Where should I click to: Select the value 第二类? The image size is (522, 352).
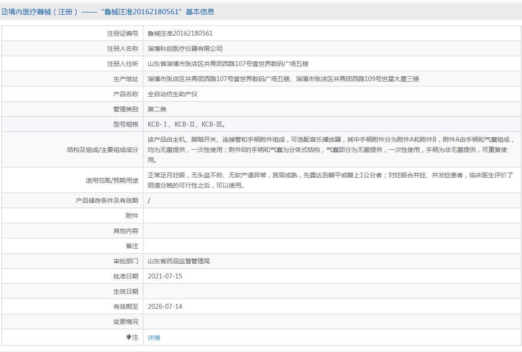(x=157, y=109)
